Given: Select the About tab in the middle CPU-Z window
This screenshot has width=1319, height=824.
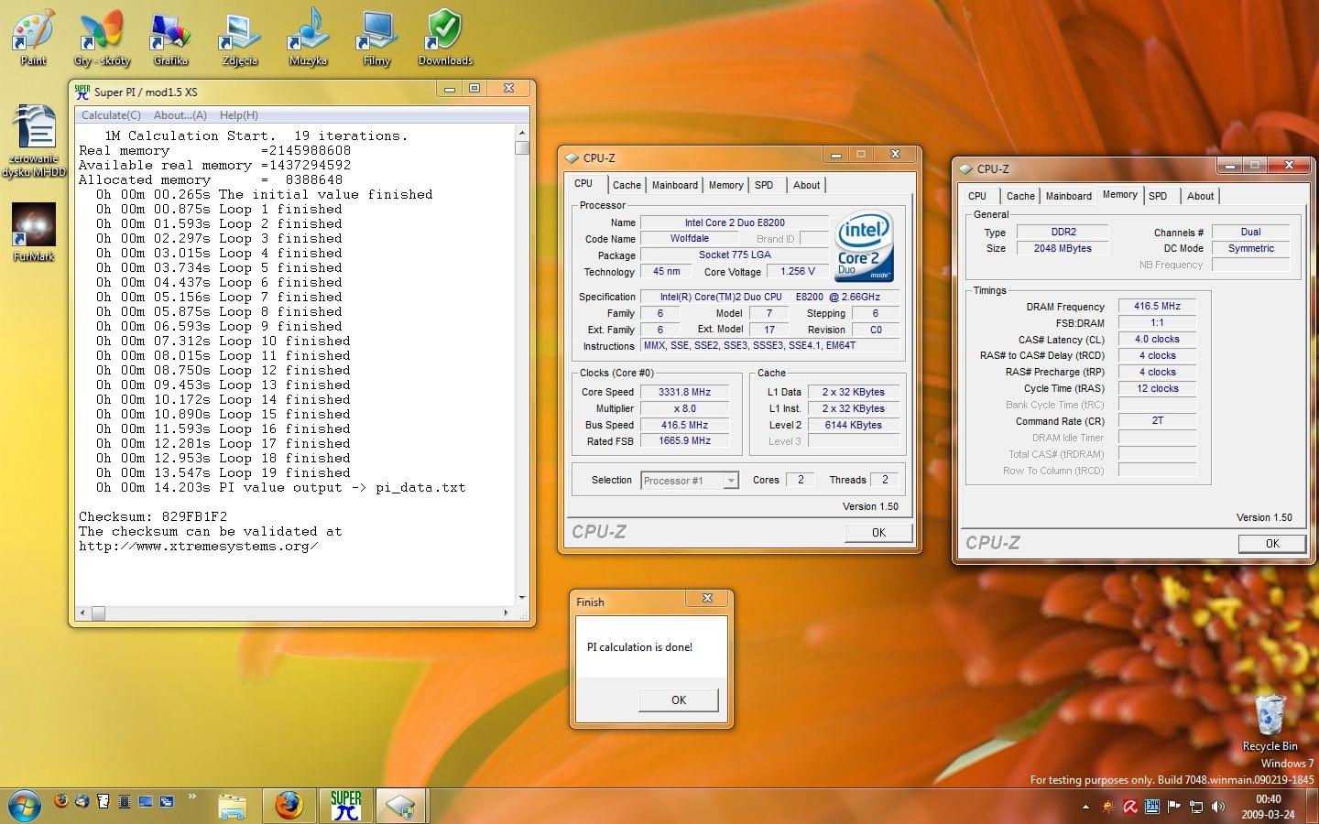Looking at the screenshot, I should [x=806, y=185].
